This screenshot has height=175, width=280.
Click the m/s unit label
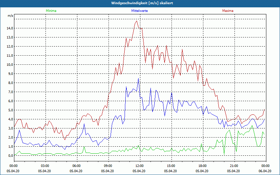point(10,16)
